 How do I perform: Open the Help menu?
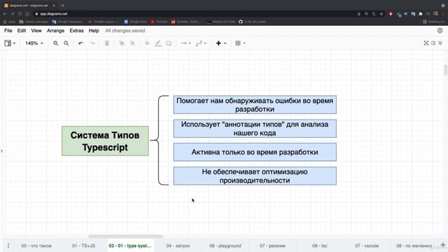[x=94, y=31]
